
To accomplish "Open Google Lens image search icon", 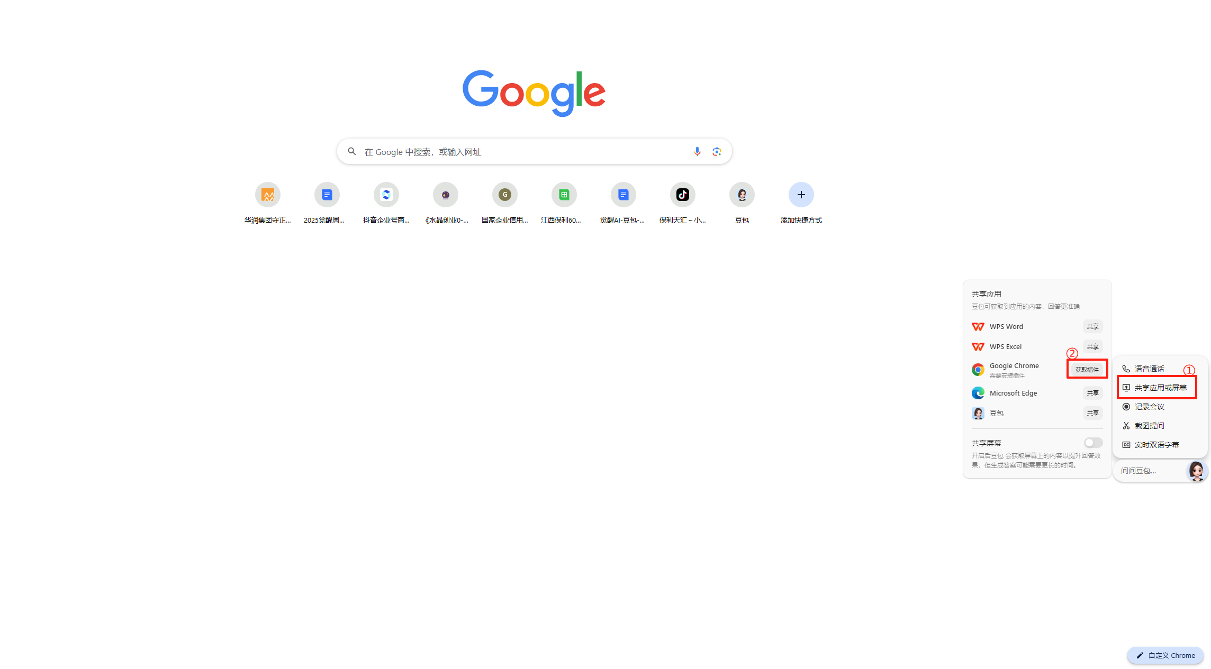I will 717,152.
